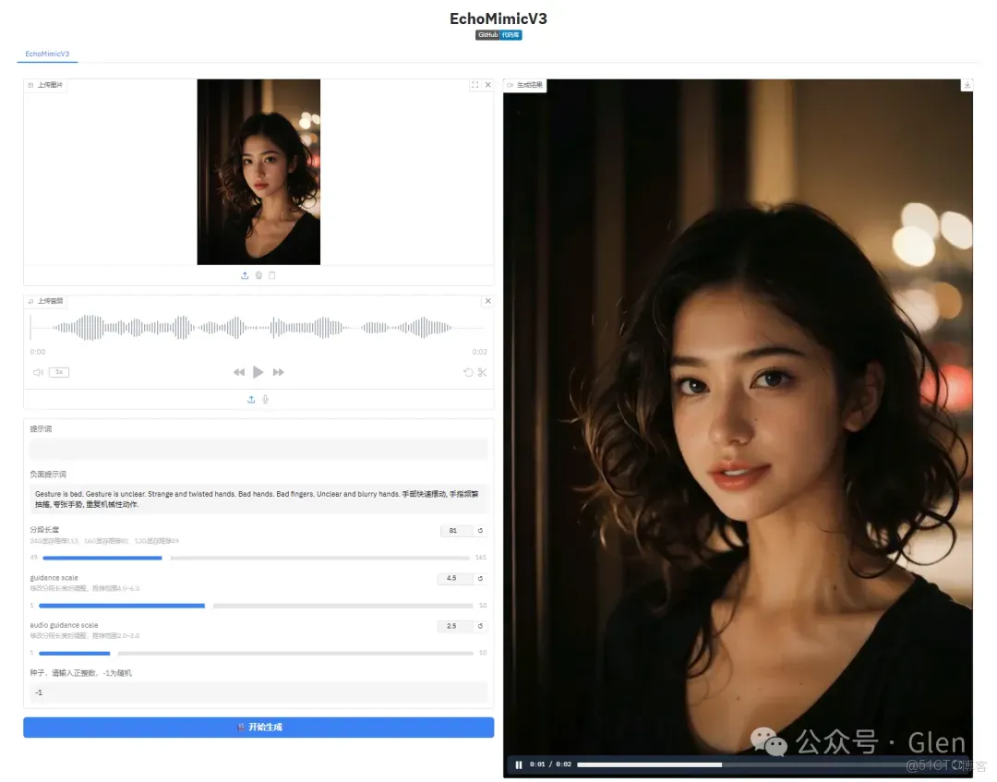Rewind the uploaded audio clip
Image resolution: width=997 pixels, height=782 pixels.
[x=239, y=372]
